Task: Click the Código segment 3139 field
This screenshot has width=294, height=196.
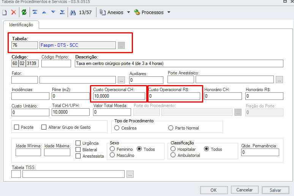Action: [x=32, y=63]
